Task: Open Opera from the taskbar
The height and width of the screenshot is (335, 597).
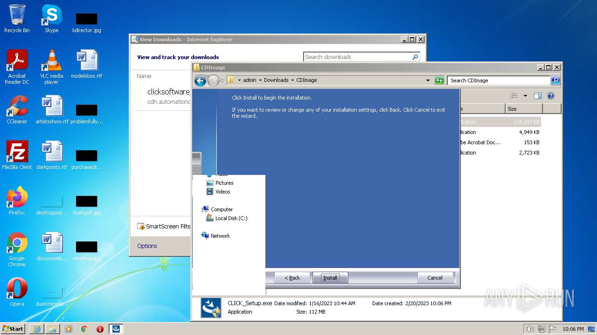Action: tap(100, 329)
